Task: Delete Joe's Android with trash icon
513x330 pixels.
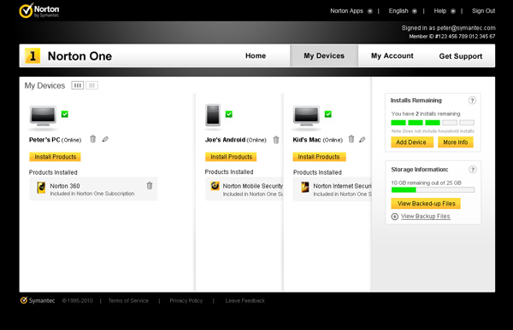Action: tap(276, 140)
